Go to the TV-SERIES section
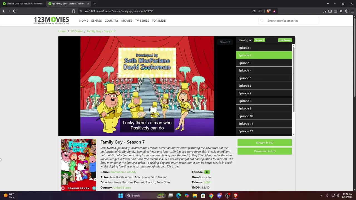Screen dimensions: 356x200 (x=142, y=21)
